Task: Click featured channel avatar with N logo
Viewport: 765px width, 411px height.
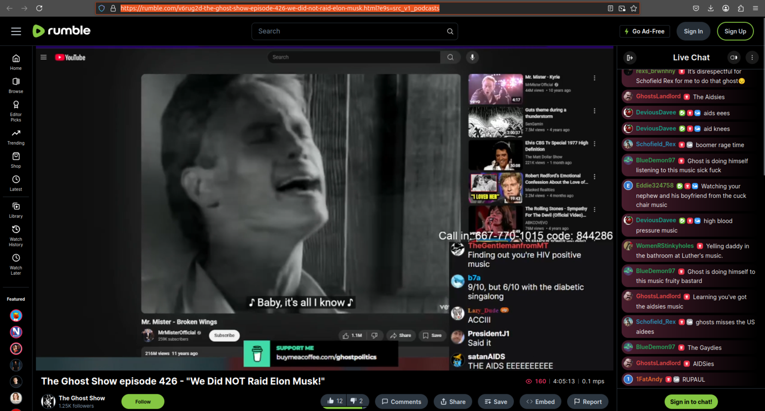Action: [x=16, y=332]
